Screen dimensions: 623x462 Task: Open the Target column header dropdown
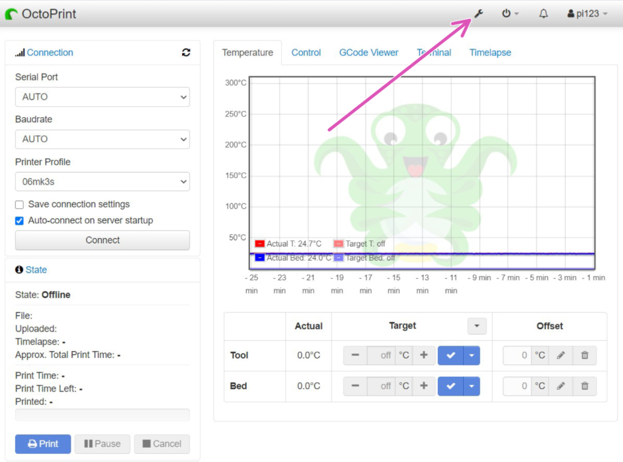point(477,326)
